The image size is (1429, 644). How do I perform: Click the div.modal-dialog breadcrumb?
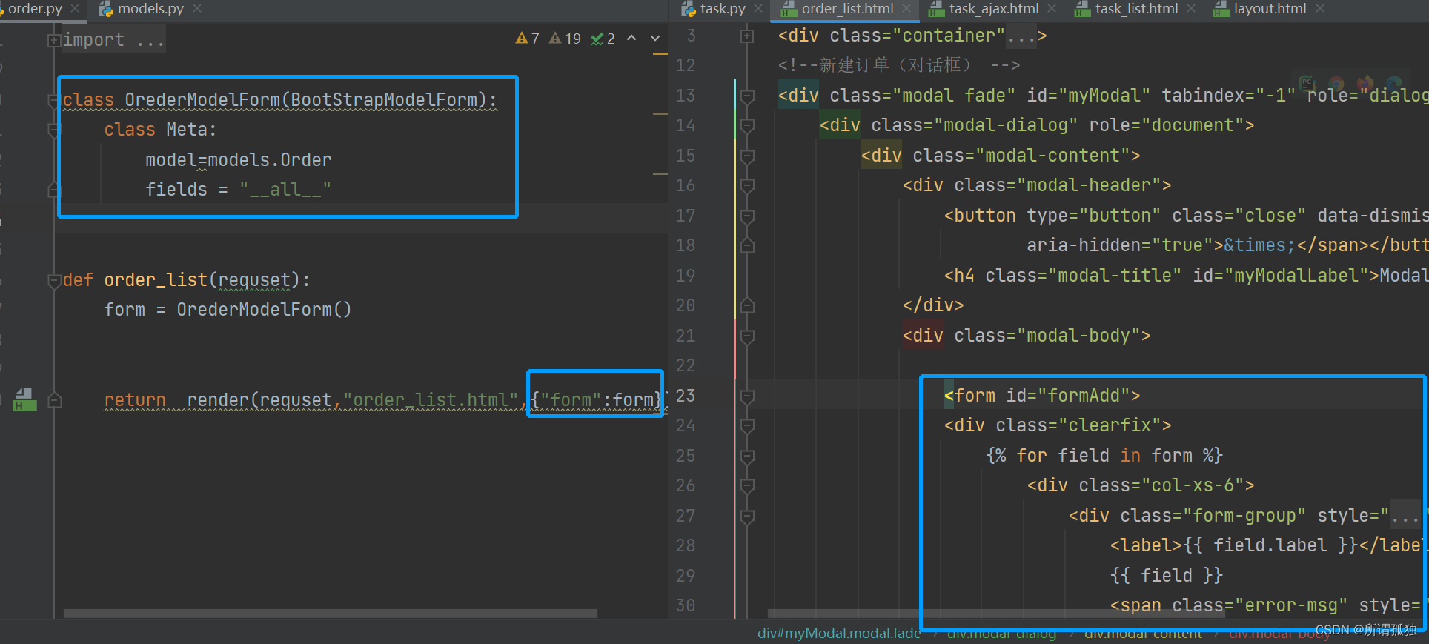tap(1002, 635)
